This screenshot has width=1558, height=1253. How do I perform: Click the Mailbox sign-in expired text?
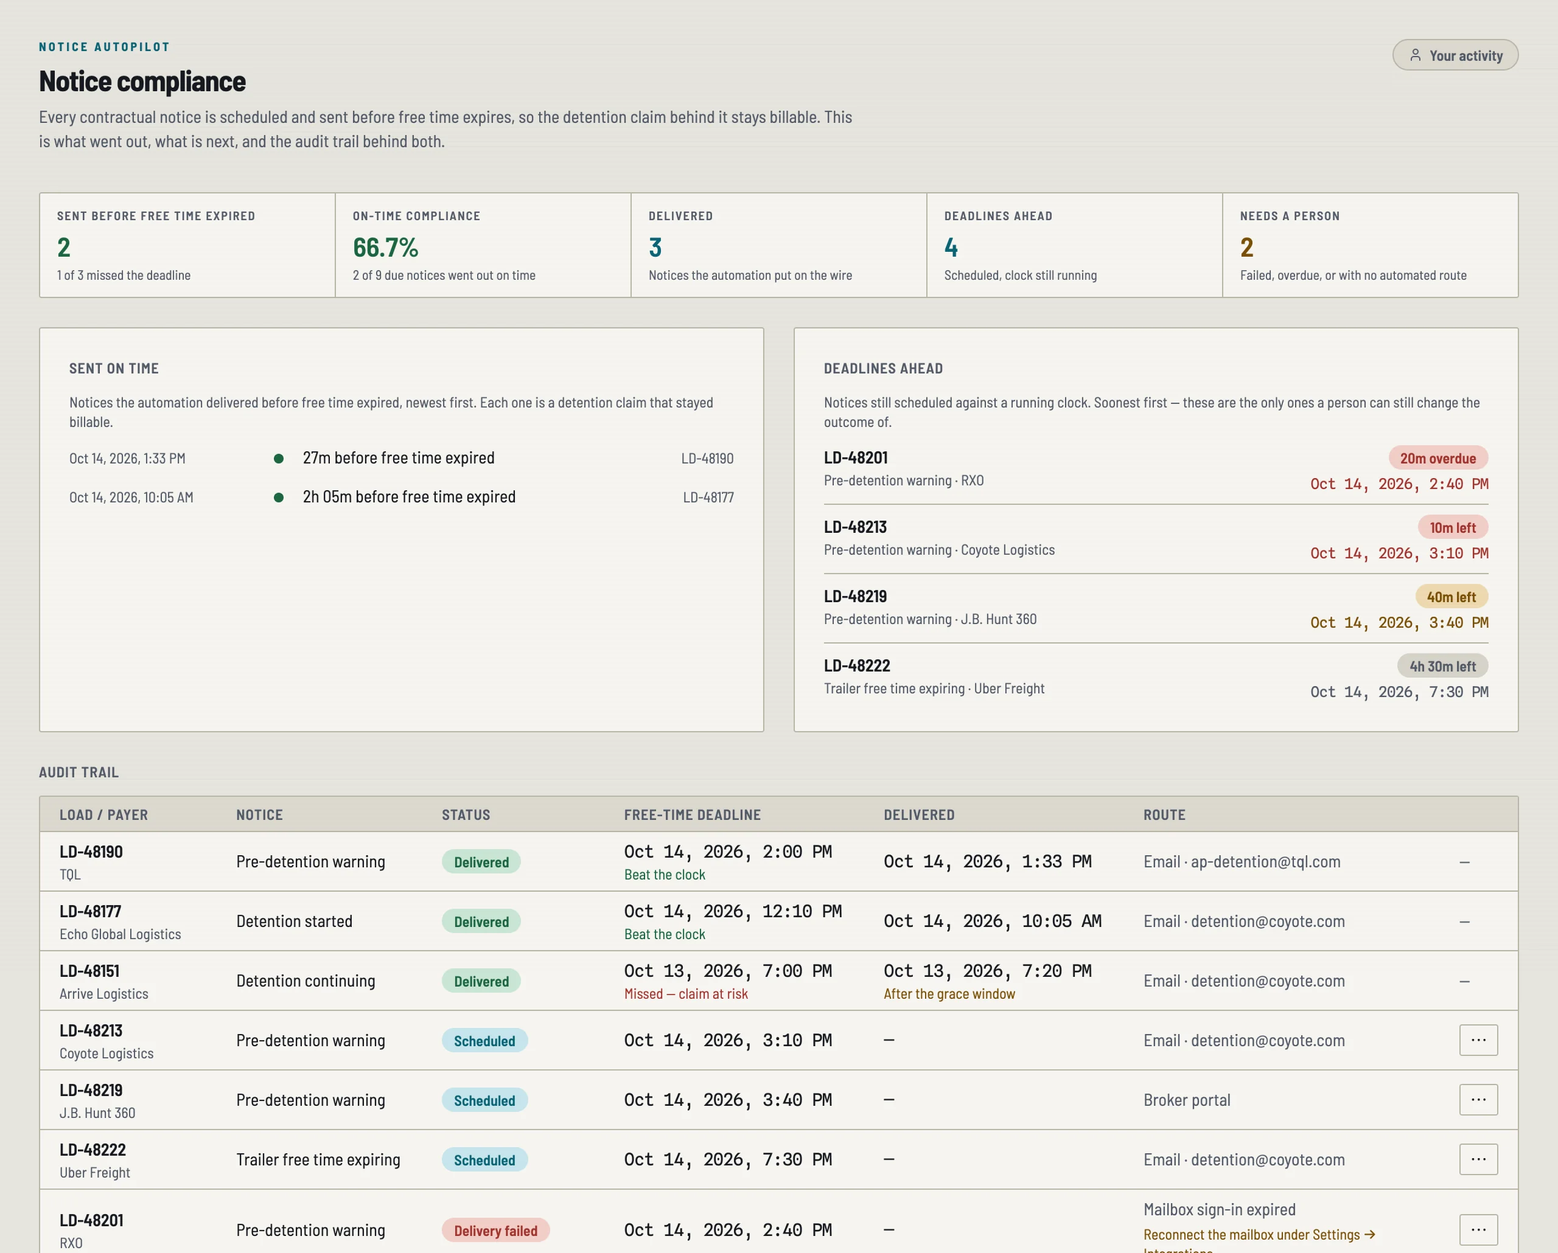tap(1219, 1209)
